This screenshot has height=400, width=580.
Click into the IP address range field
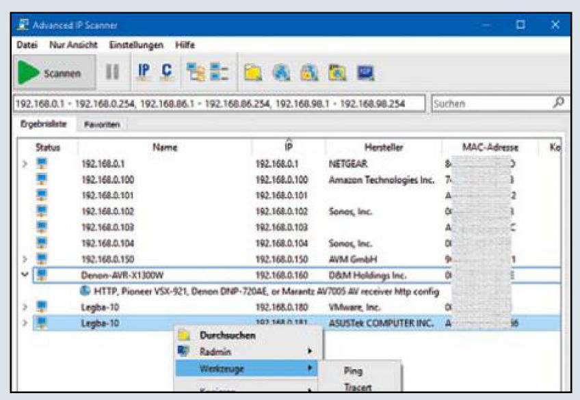[x=220, y=103]
